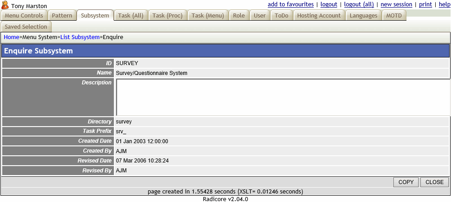Click inside the Description text area

[x=283, y=97]
